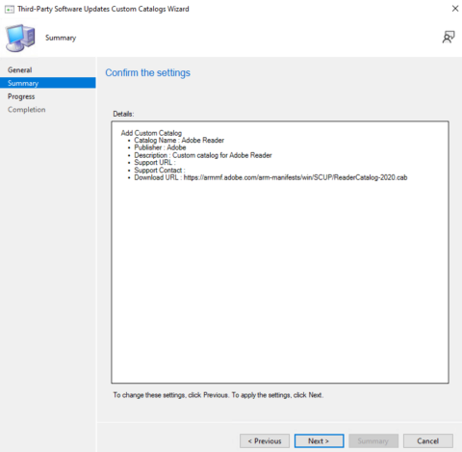Click the Previous button
Screen dimensions: 462x452
[x=265, y=441]
